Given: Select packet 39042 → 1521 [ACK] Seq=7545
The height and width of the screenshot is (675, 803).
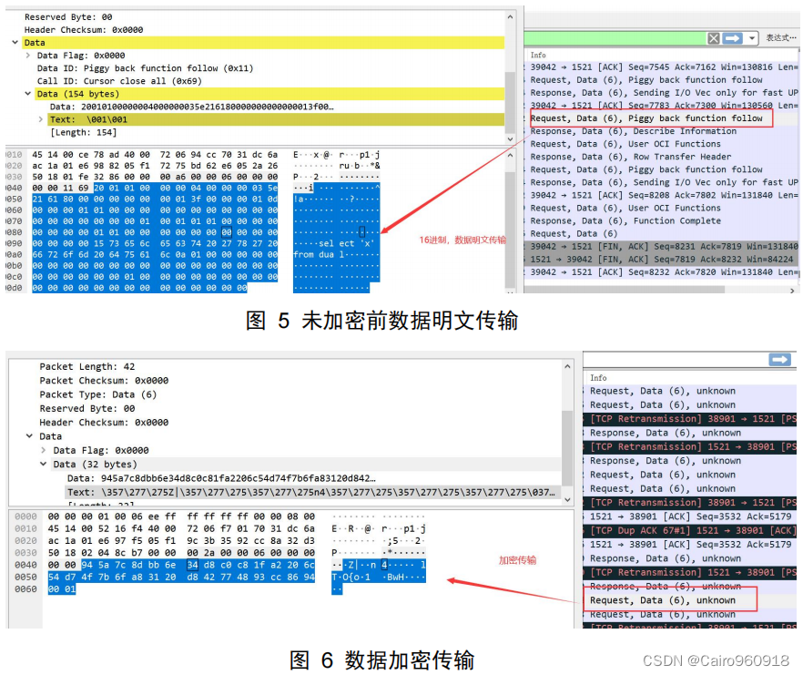Looking at the screenshot, I should tap(661, 67).
